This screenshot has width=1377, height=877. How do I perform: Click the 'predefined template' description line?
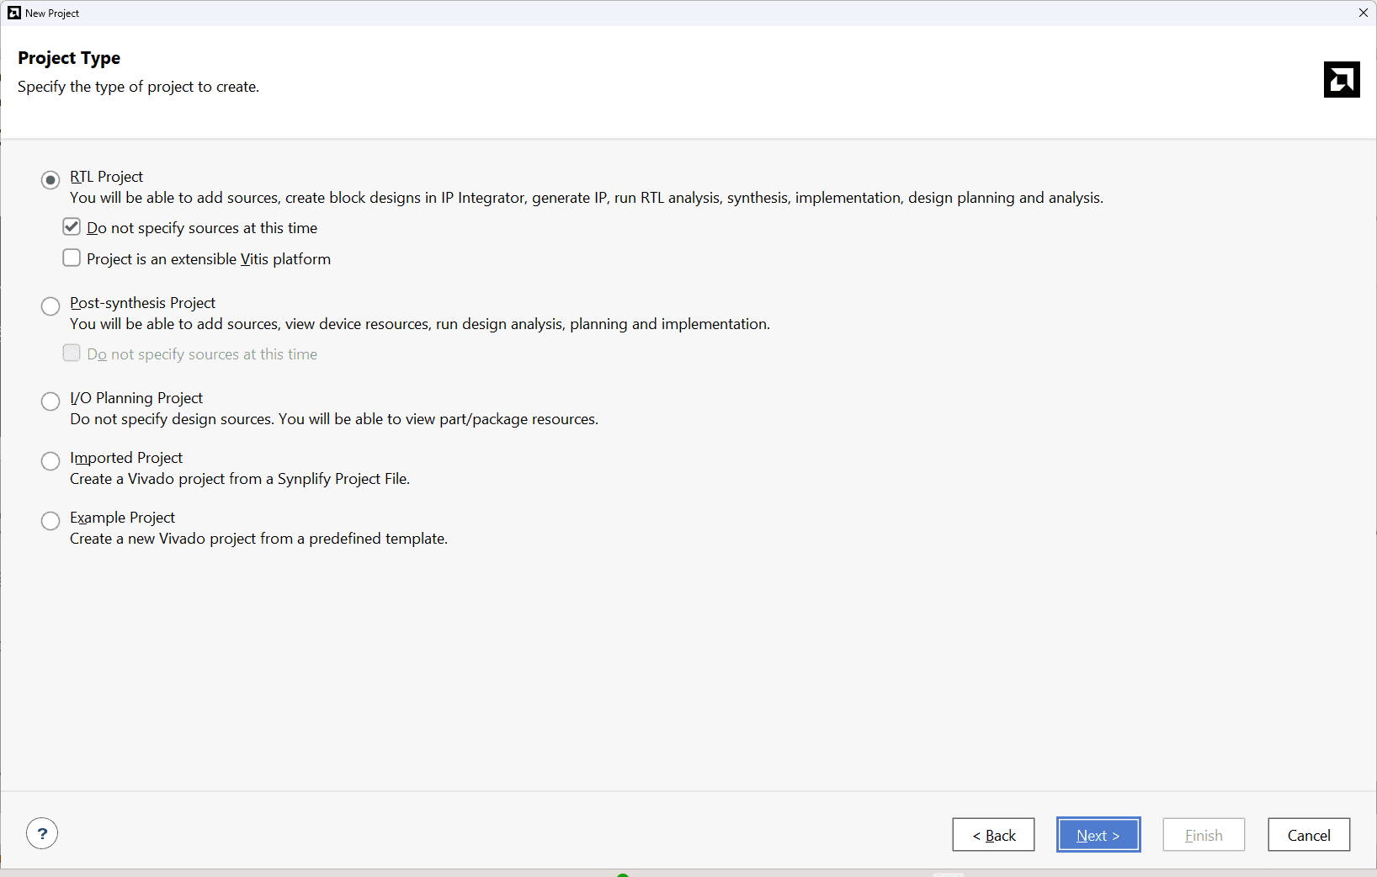(258, 539)
